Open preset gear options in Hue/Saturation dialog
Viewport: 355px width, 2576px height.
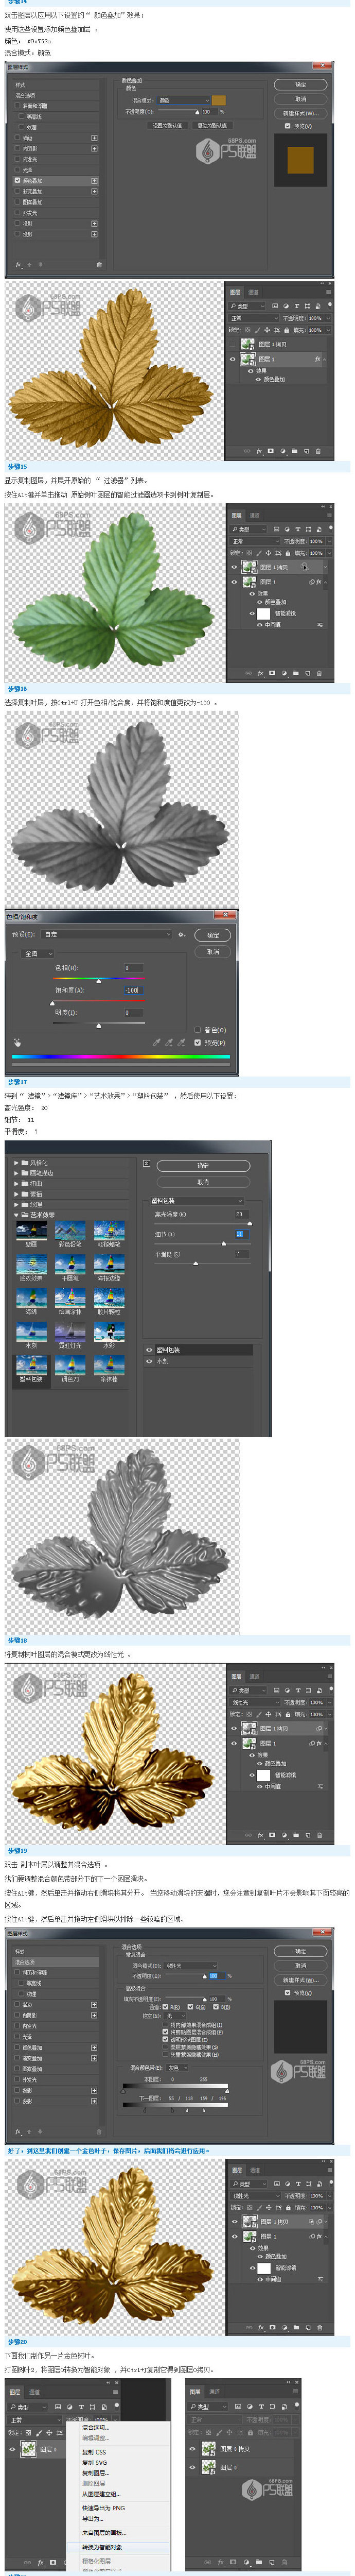click(181, 934)
